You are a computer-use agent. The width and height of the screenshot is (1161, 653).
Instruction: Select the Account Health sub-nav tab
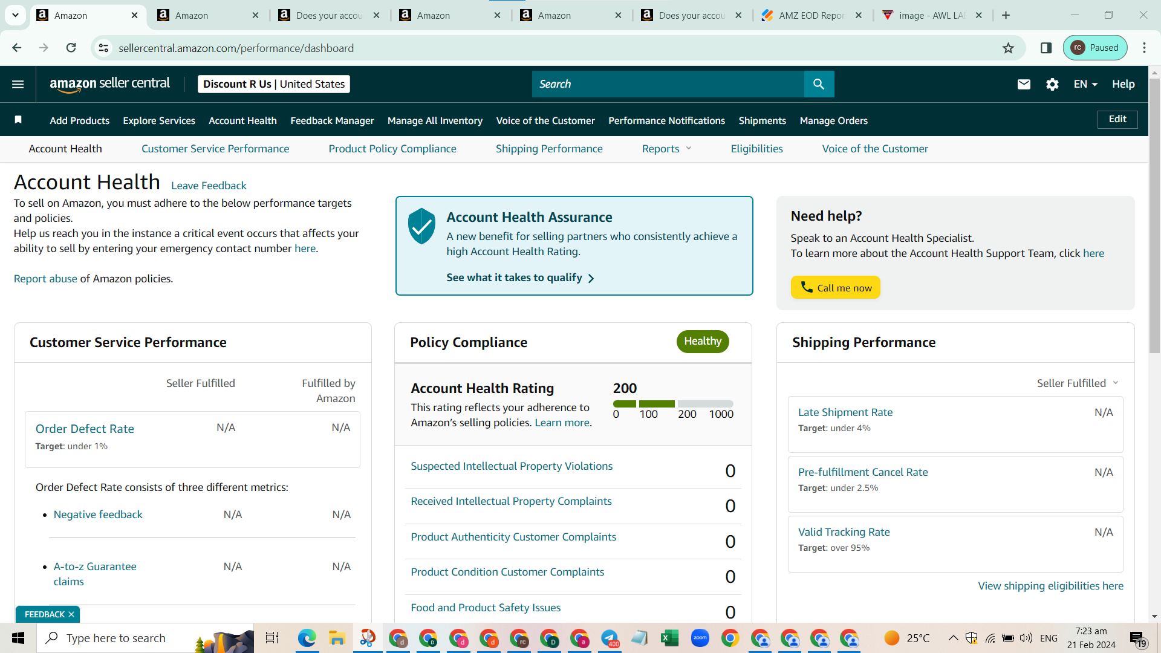(x=65, y=149)
